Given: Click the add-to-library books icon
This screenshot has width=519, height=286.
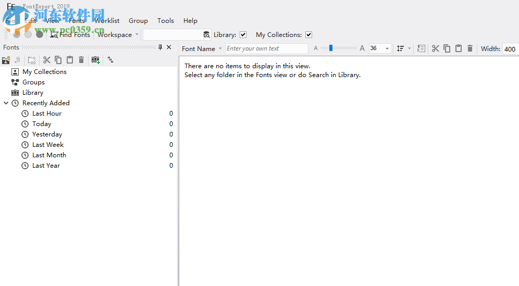Looking at the screenshot, I should click(x=96, y=60).
